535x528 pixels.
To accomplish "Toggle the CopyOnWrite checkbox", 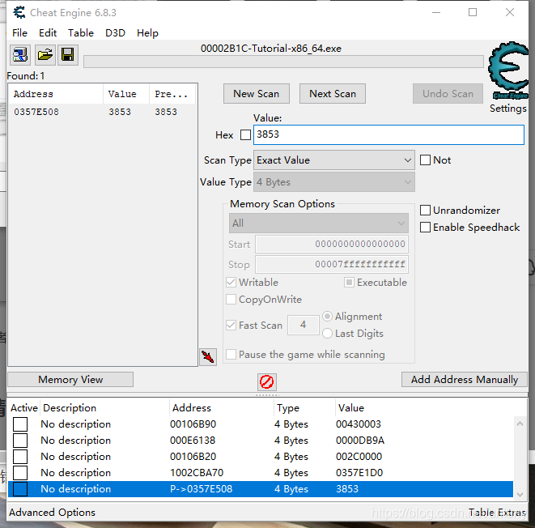I will click(231, 300).
